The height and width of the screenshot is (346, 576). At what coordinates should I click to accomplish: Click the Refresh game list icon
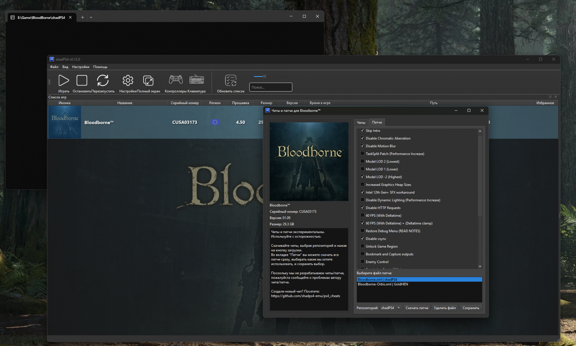point(231,80)
